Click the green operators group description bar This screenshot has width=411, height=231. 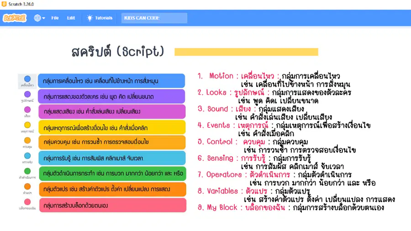pyautogui.click(x=113, y=173)
